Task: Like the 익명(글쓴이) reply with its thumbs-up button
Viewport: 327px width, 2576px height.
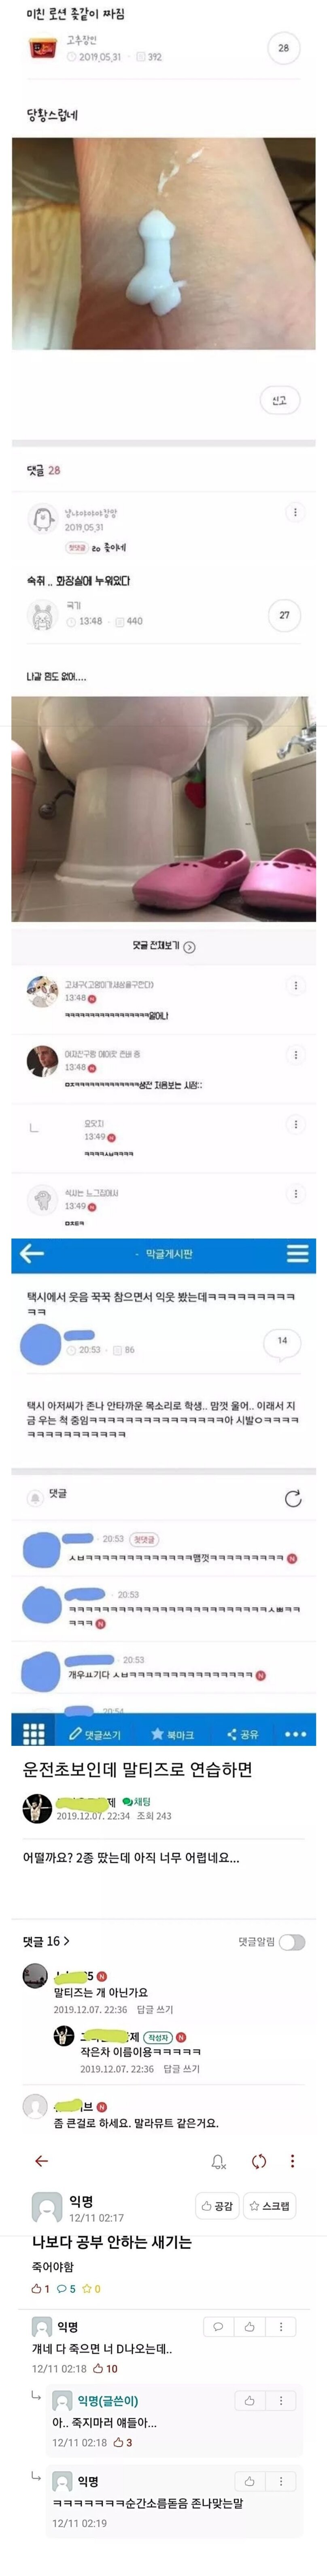Action: point(249,2400)
